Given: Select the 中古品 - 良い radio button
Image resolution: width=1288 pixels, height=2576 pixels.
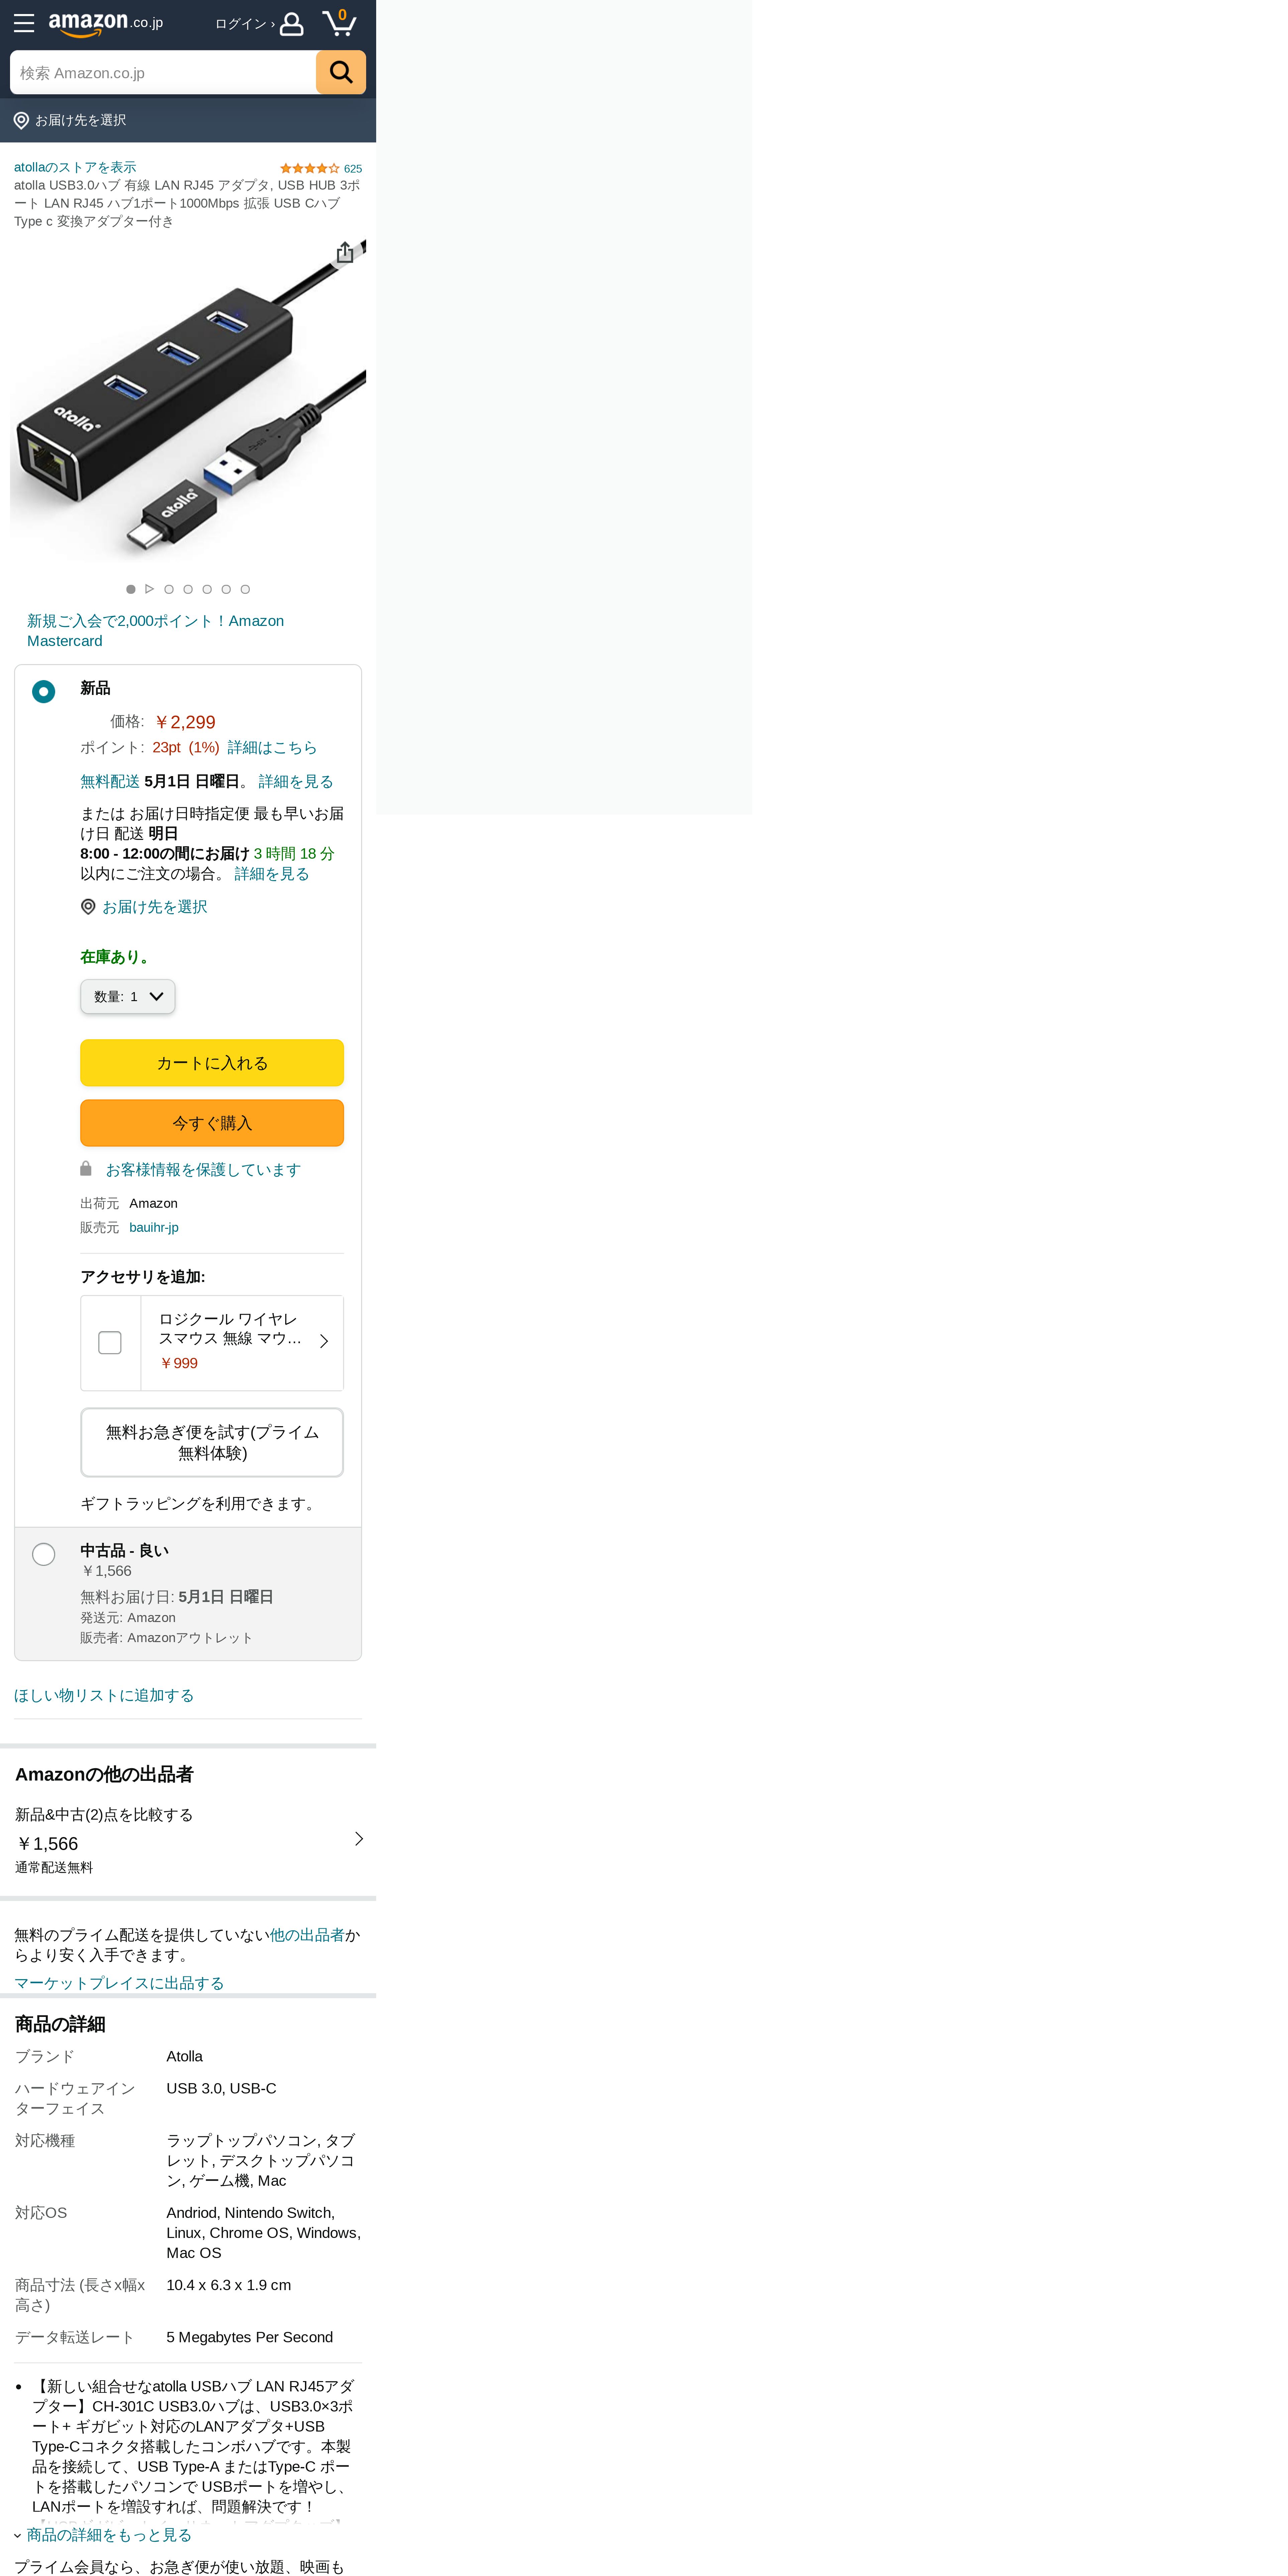Looking at the screenshot, I should click(43, 1554).
